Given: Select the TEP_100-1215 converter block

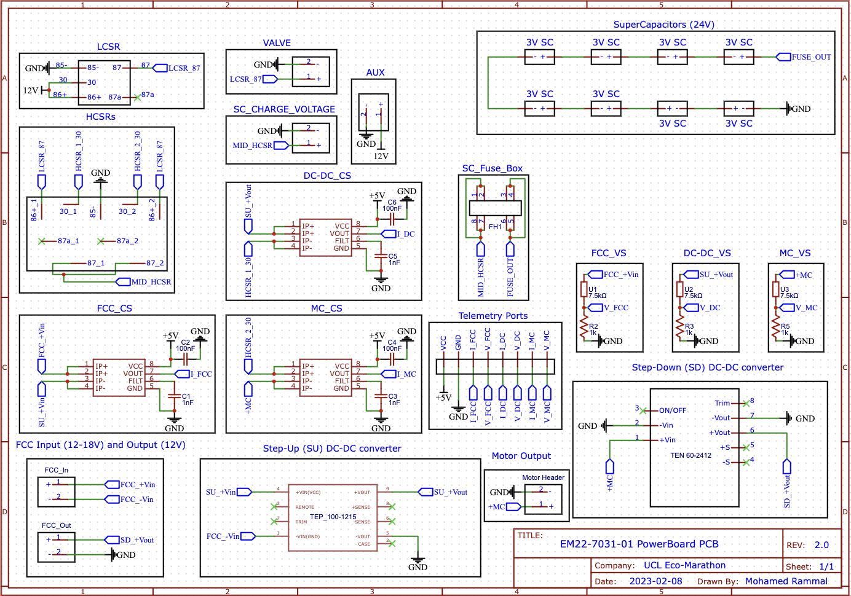Looking at the screenshot, I should [x=333, y=517].
